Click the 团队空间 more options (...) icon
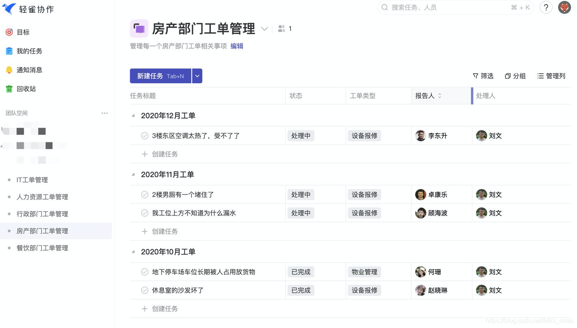This screenshot has height=328, width=577. [105, 113]
